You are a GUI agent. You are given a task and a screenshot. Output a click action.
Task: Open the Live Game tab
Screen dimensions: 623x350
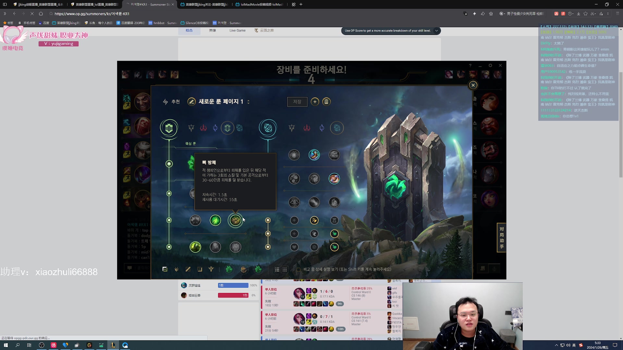(237, 30)
